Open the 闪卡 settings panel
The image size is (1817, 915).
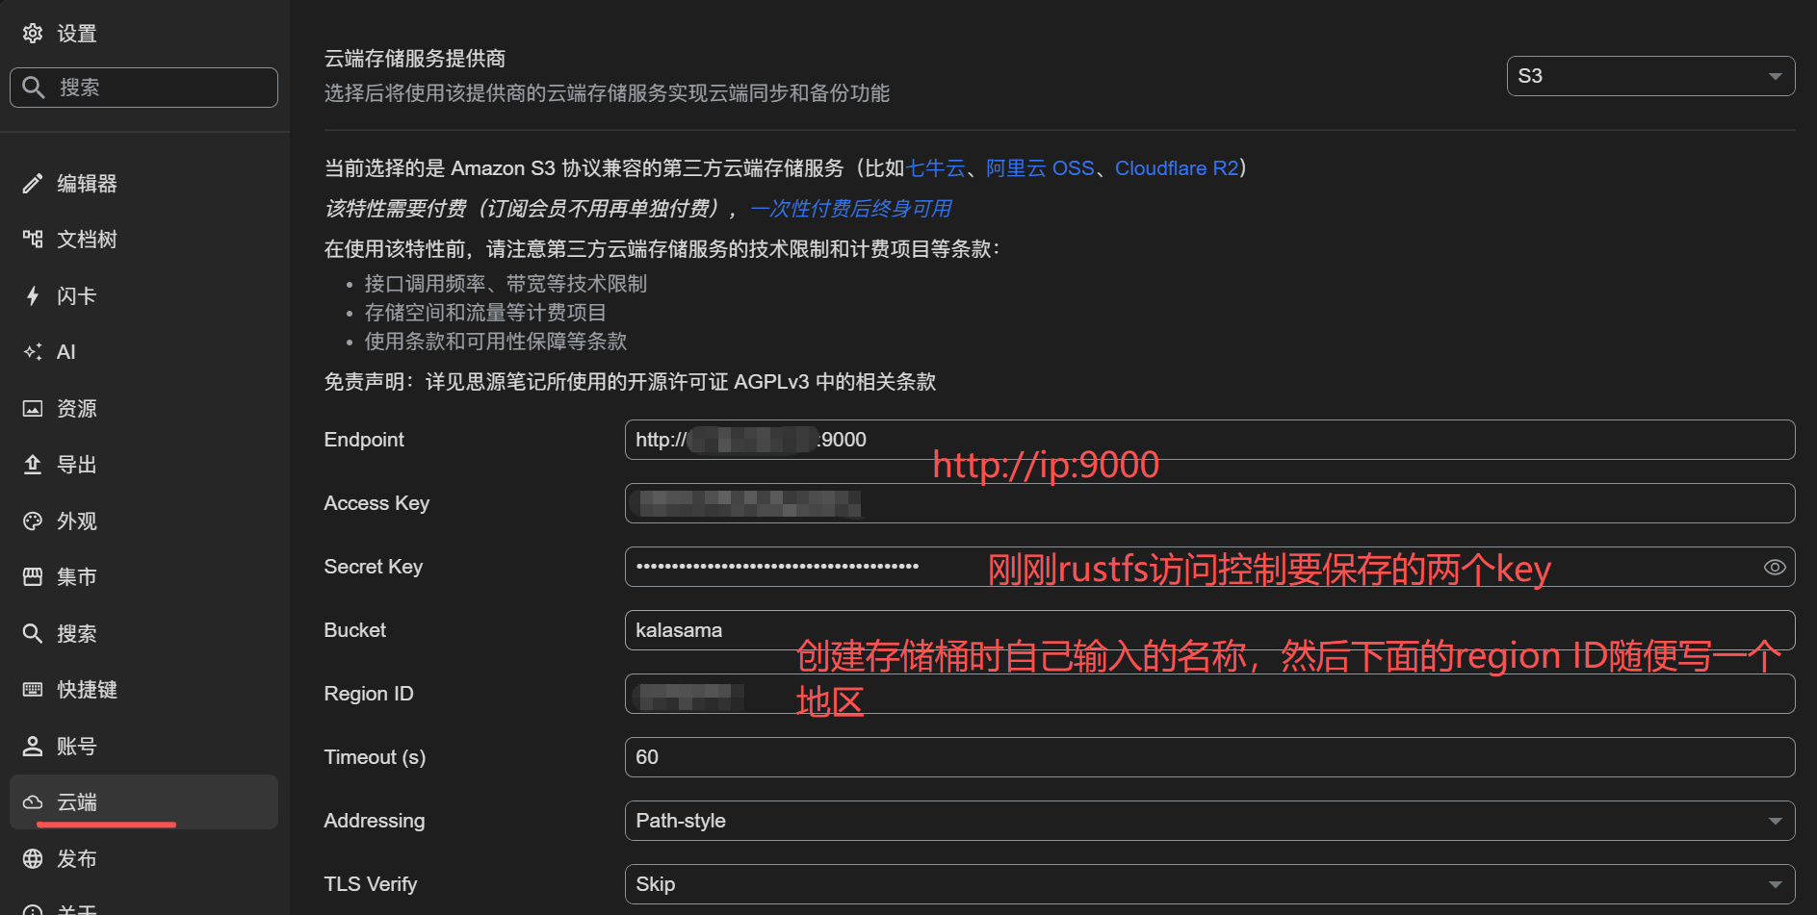pos(75,295)
